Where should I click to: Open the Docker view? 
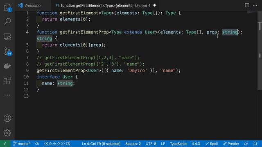[7, 66]
